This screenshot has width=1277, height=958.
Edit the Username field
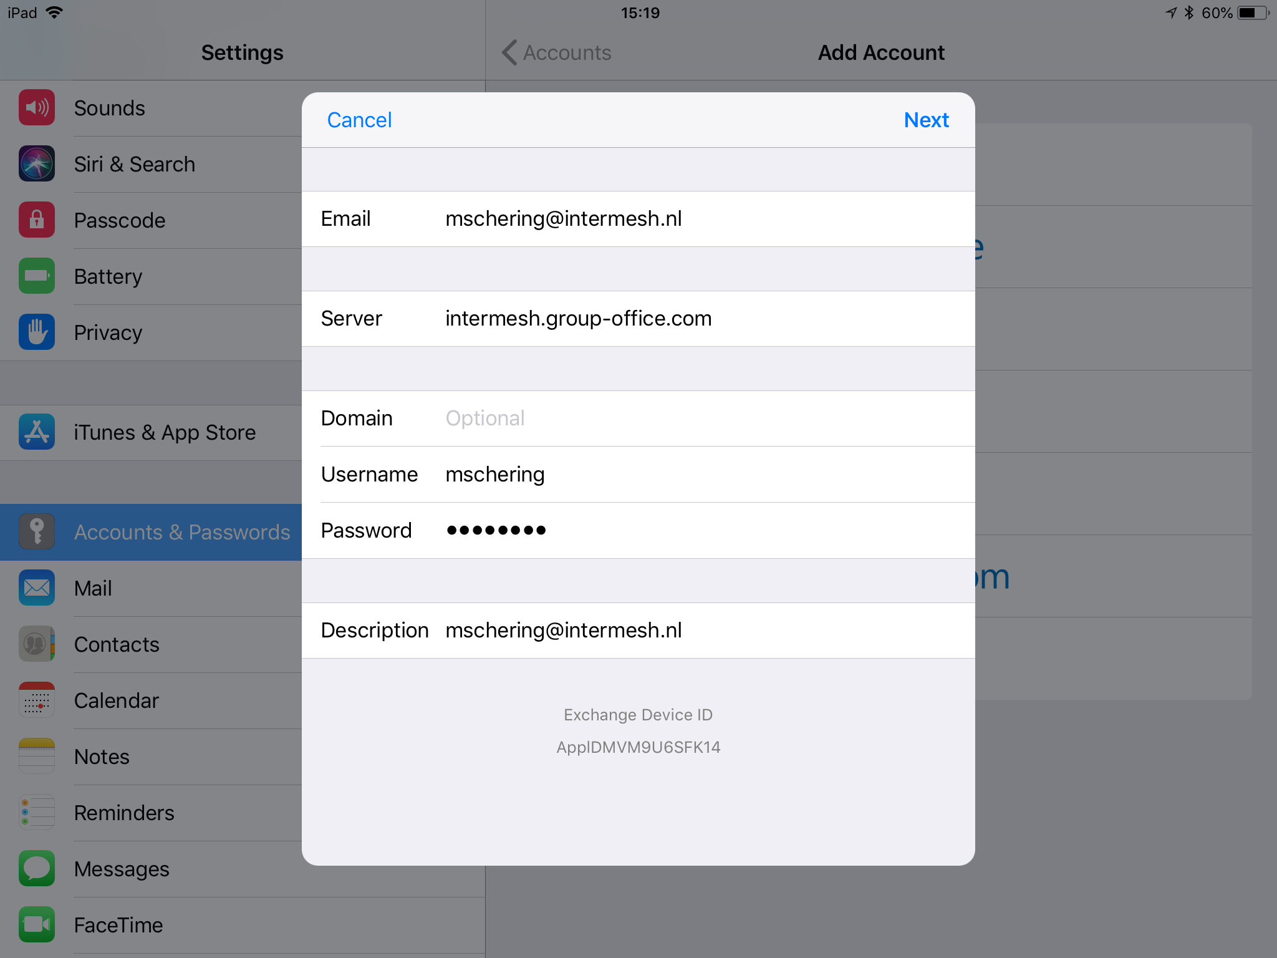pyautogui.click(x=638, y=475)
